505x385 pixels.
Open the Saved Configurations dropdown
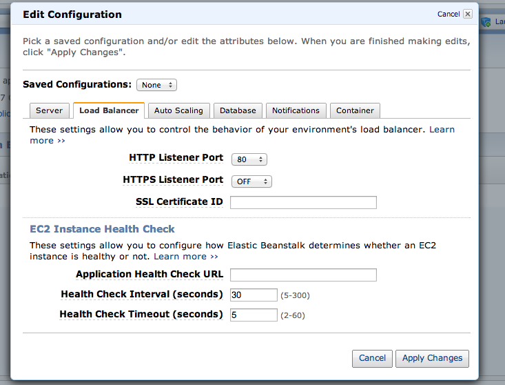click(157, 85)
